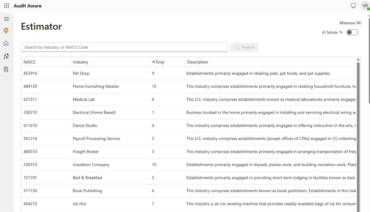Click NAICS code 238210
The width and height of the screenshot is (370, 212).
[30, 112]
